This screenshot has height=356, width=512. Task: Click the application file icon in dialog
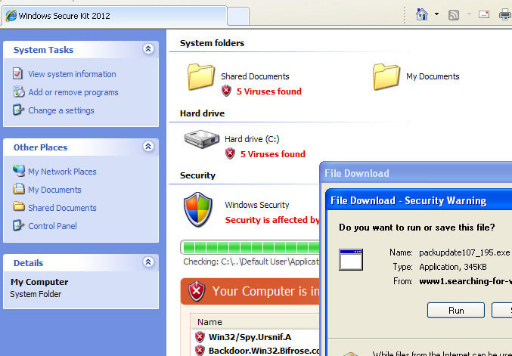tap(351, 260)
